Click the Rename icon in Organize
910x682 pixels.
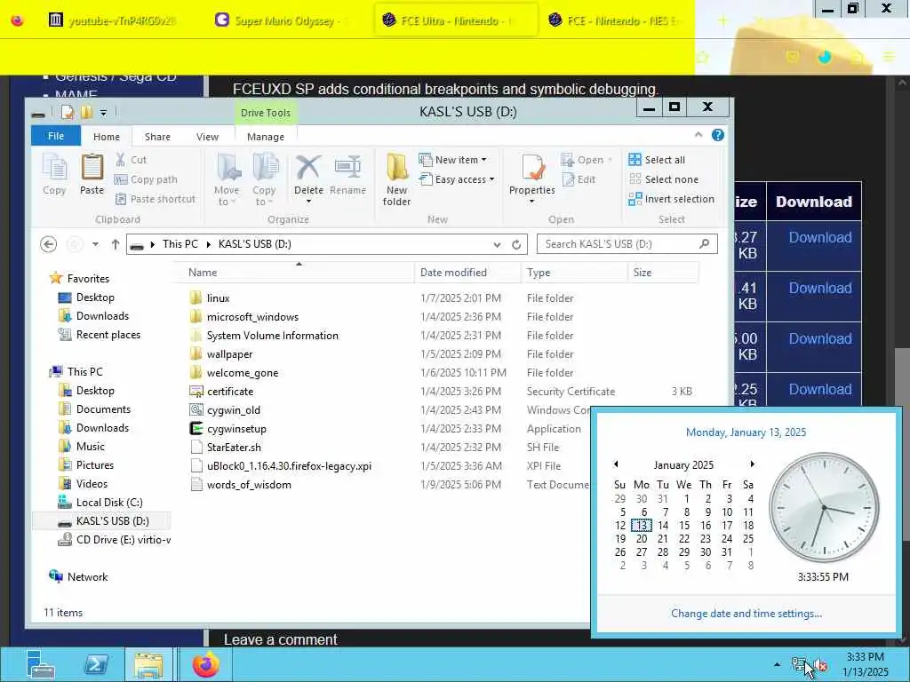tap(347, 168)
